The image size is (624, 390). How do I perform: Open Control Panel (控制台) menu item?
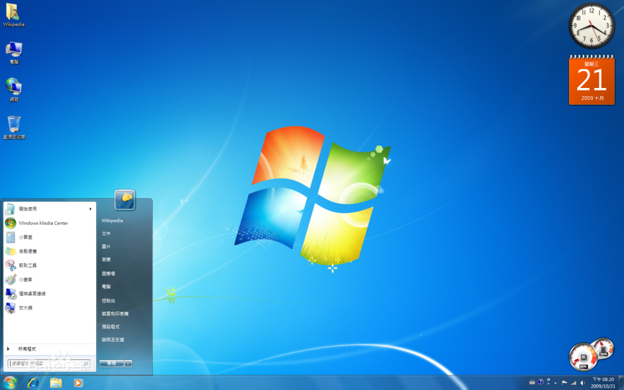pos(109,300)
